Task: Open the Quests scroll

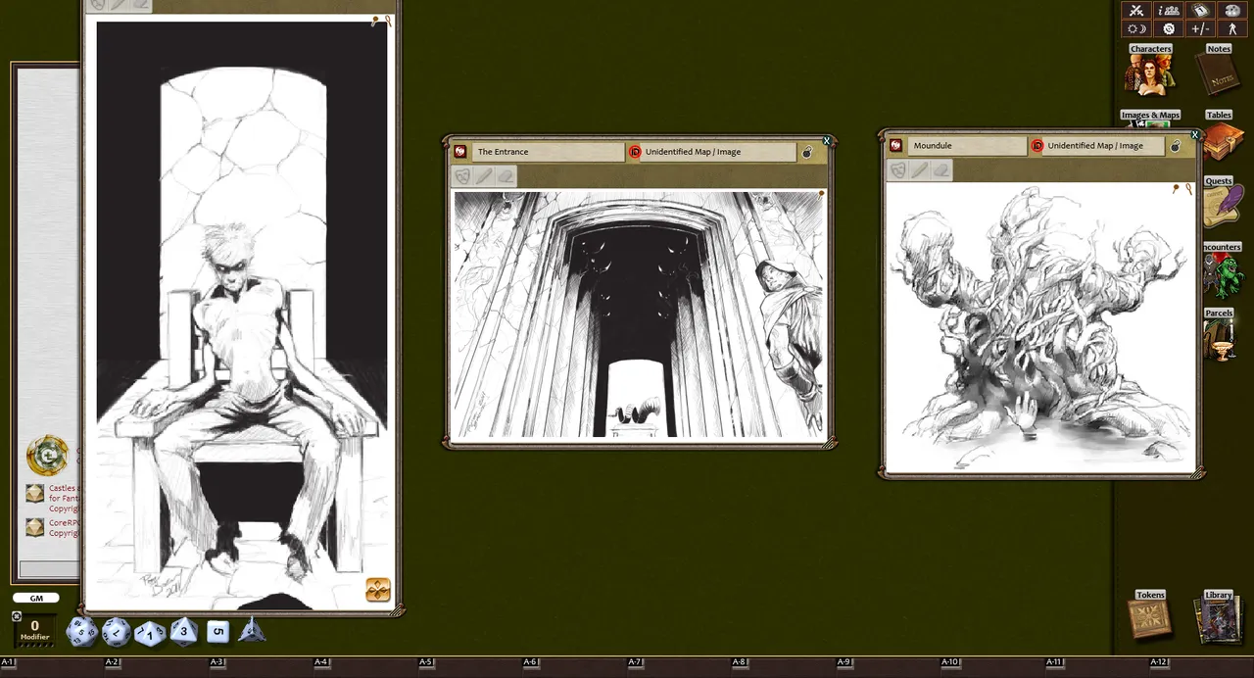Action: [x=1221, y=201]
